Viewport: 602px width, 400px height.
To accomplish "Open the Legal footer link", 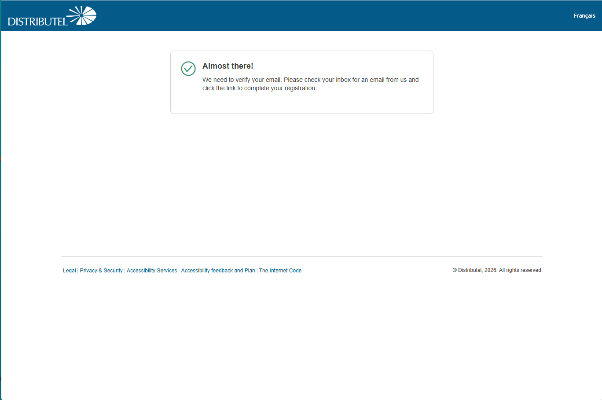I will 69,271.
